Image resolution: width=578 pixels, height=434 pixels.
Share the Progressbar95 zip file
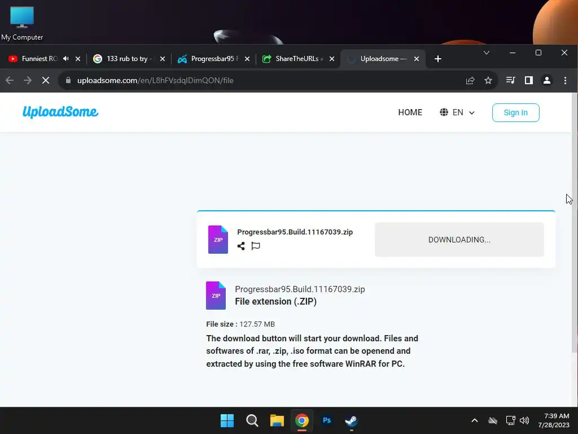click(241, 246)
